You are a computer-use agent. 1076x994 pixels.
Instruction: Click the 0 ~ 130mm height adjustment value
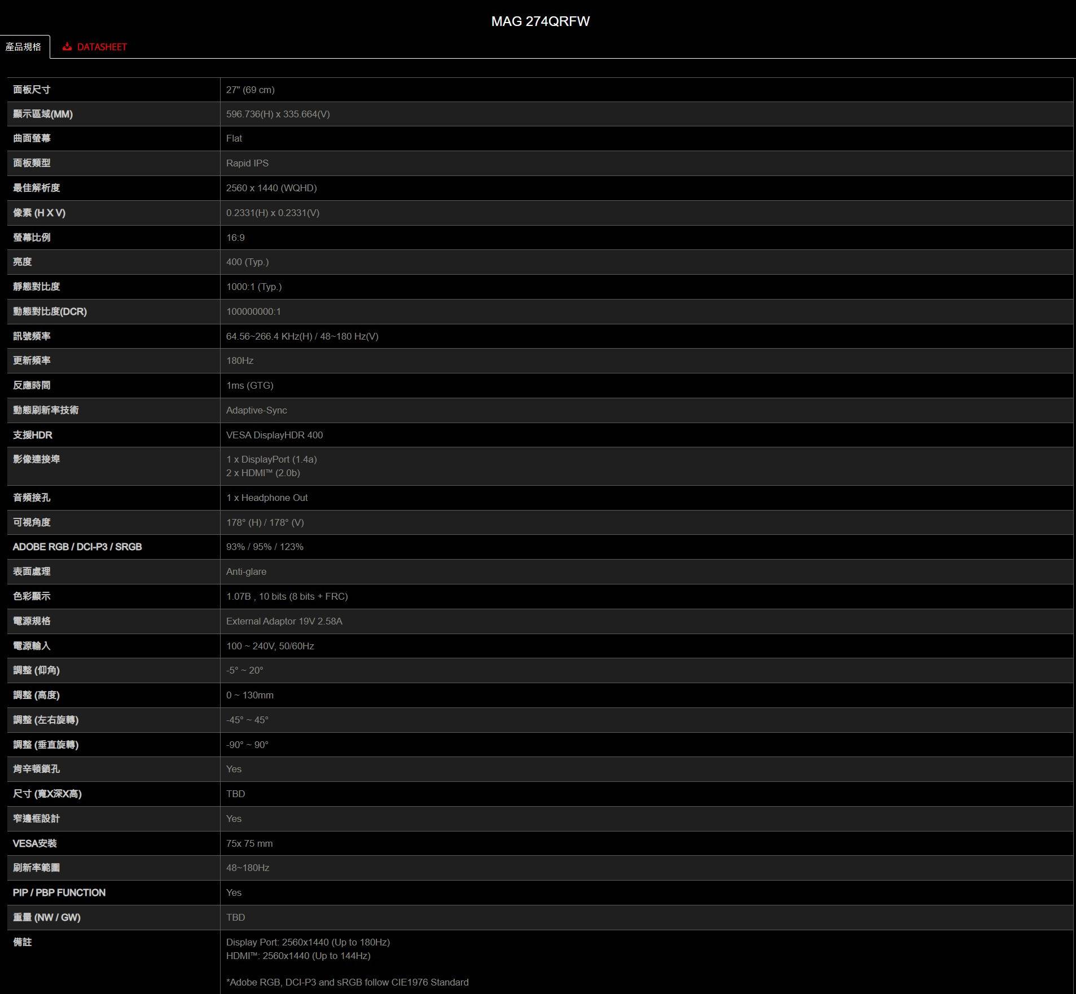[x=249, y=695]
